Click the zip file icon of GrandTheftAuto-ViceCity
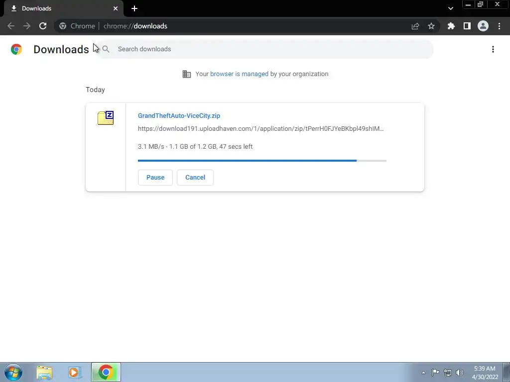Screen dimensions: 510x382 click(x=106, y=117)
